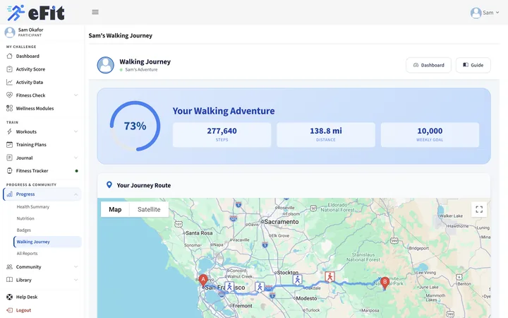The height and width of the screenshot is (318, 508).
Task: Open Wellness Modules link
Action: point(35,108)
